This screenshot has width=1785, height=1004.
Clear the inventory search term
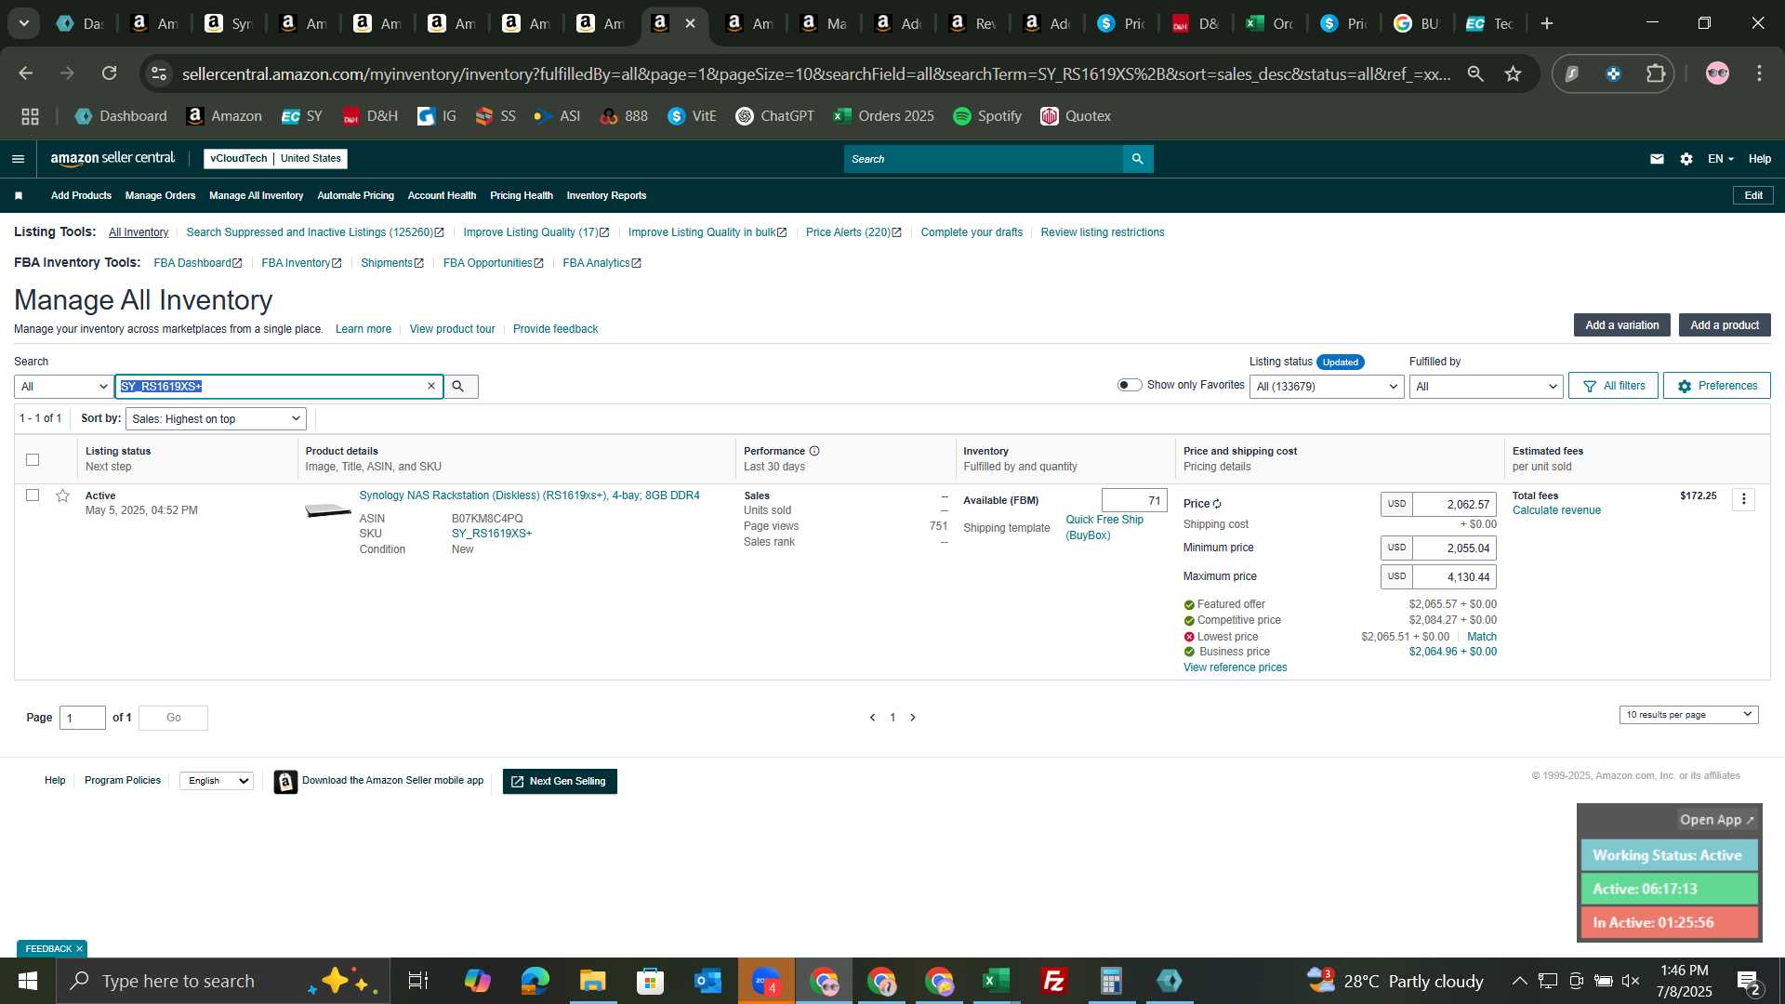coord(431,387)
